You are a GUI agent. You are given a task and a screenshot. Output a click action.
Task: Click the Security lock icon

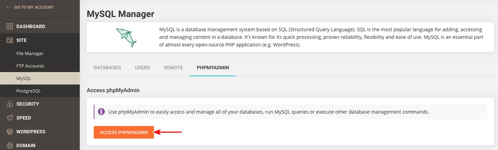coord(10,104)
